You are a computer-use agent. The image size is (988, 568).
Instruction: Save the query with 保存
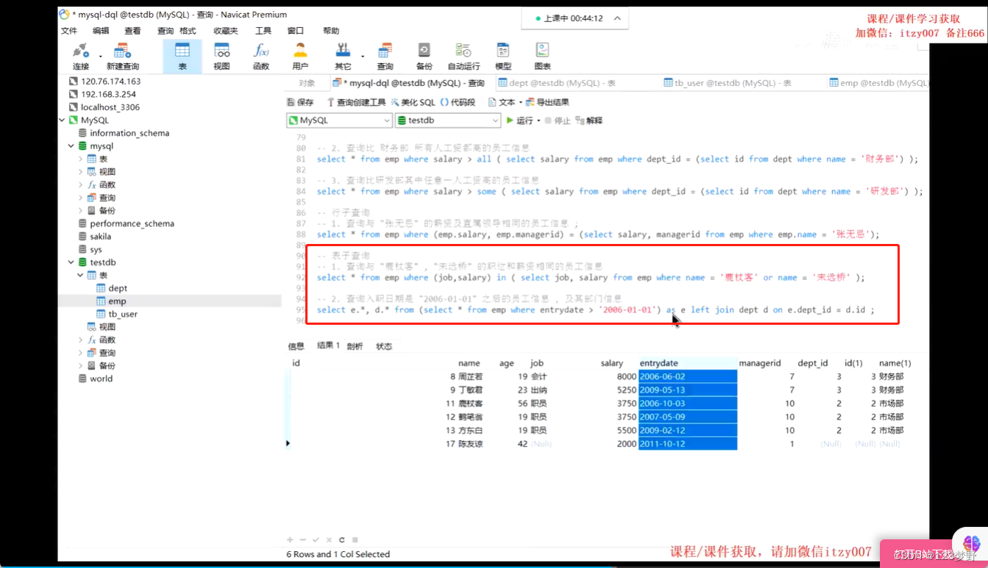pos(303,101)
